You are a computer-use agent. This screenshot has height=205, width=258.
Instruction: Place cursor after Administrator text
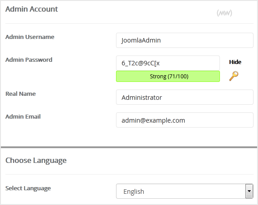[163, 98]
